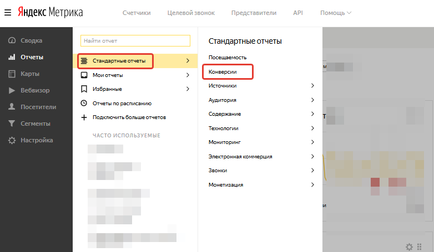
Task: Click the Карты sidebar icon
Action: pyautogui.click(x=12, y=74)
